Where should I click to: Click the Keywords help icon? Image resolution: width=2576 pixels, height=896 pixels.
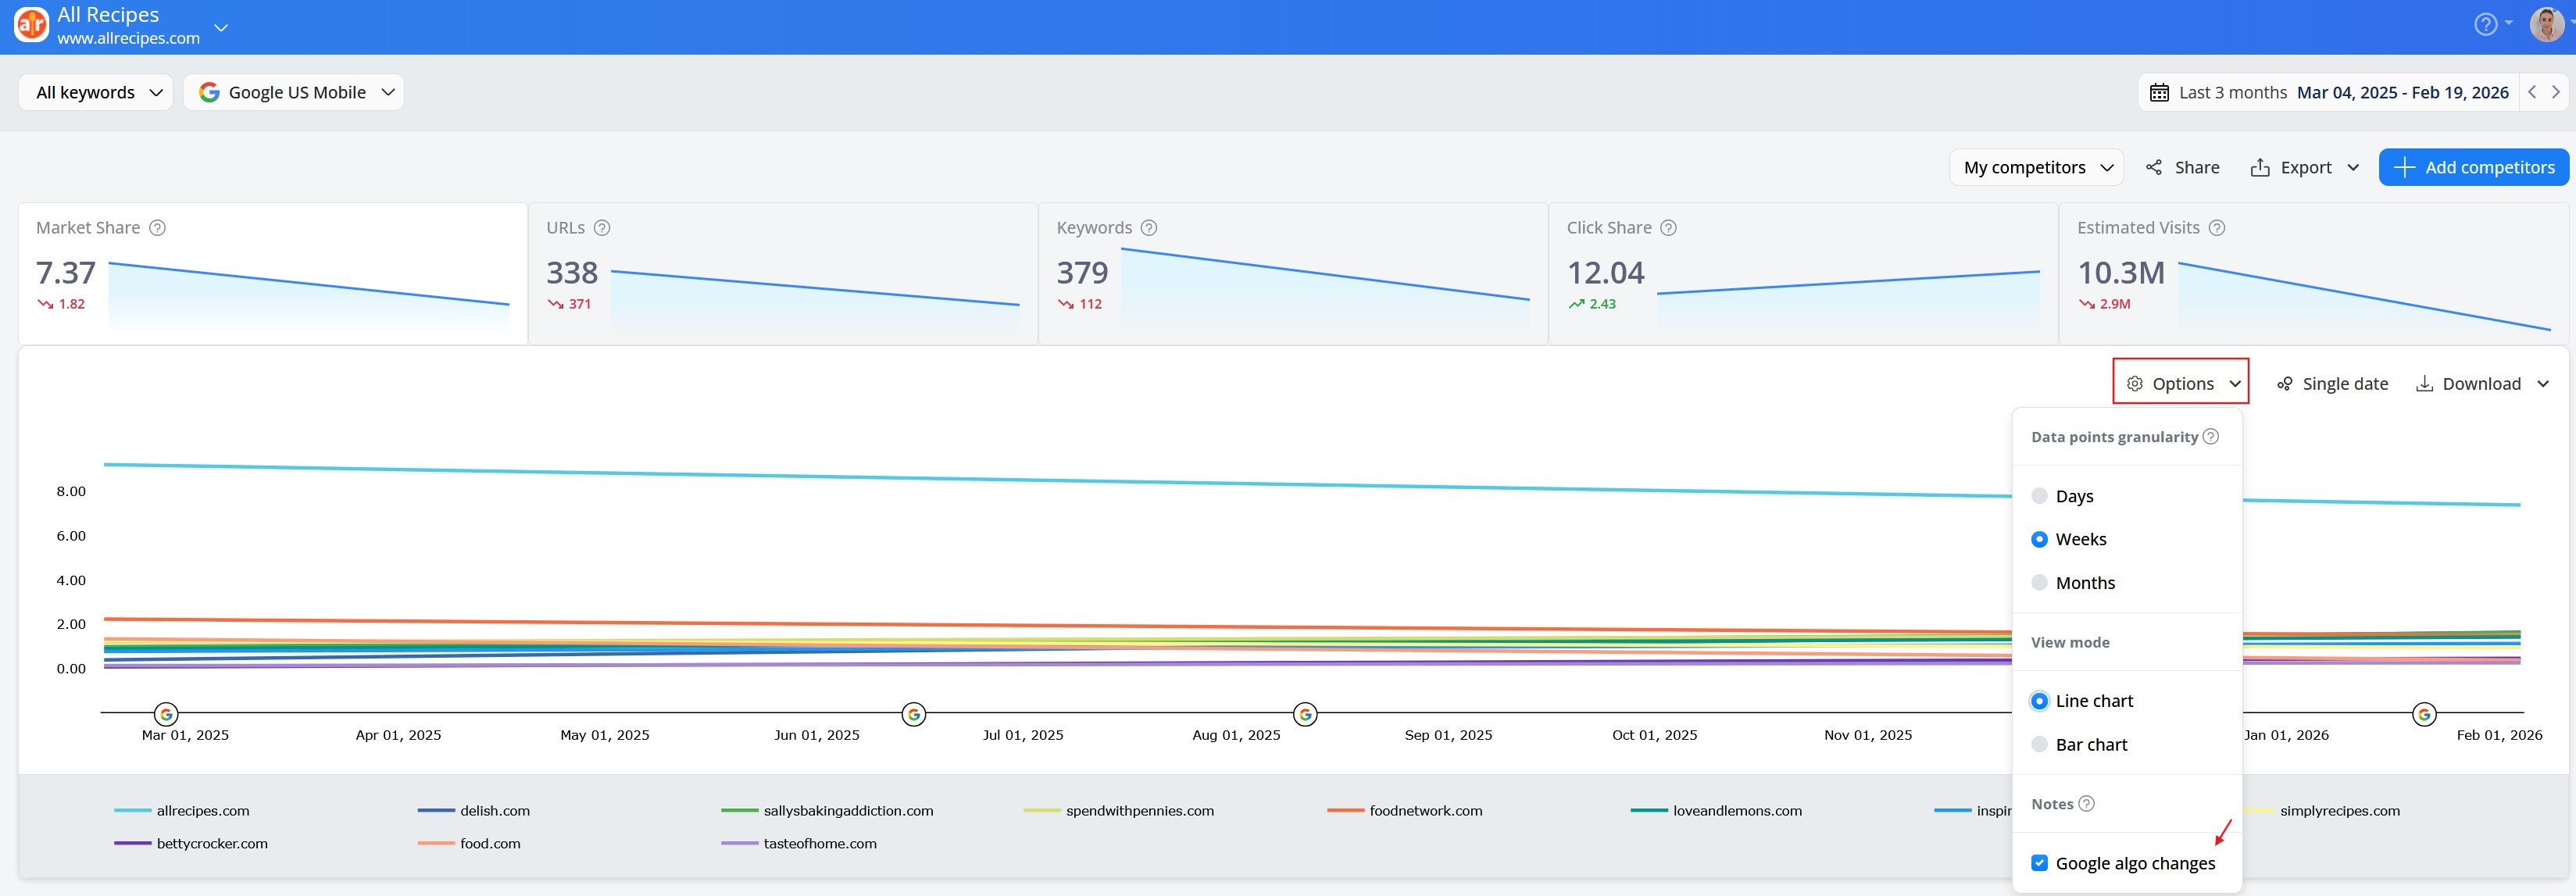(1149, 228)
